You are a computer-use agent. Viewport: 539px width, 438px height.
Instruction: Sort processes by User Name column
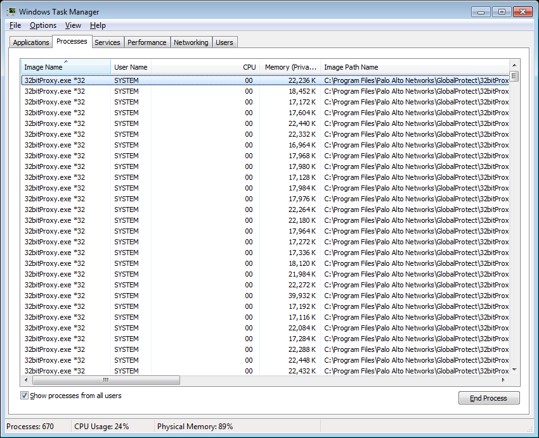pyautogui.click(x=131, y=67)
